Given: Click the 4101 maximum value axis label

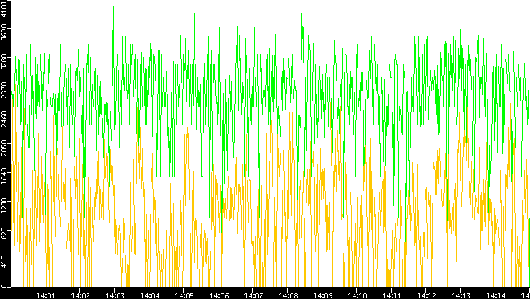Looking at the screenshot, I should [x=4, y=12].
